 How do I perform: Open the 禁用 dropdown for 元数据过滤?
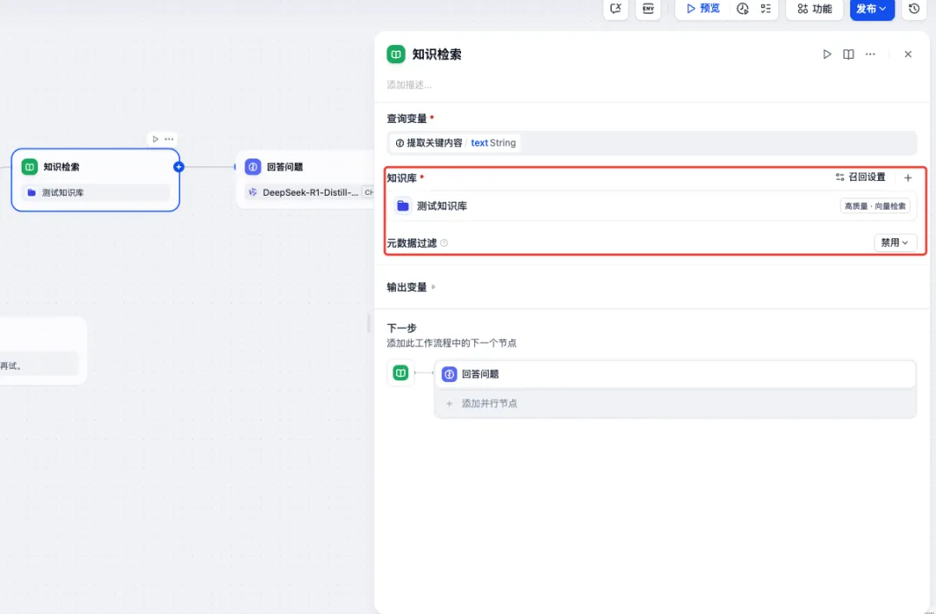[x=894, y=242]
